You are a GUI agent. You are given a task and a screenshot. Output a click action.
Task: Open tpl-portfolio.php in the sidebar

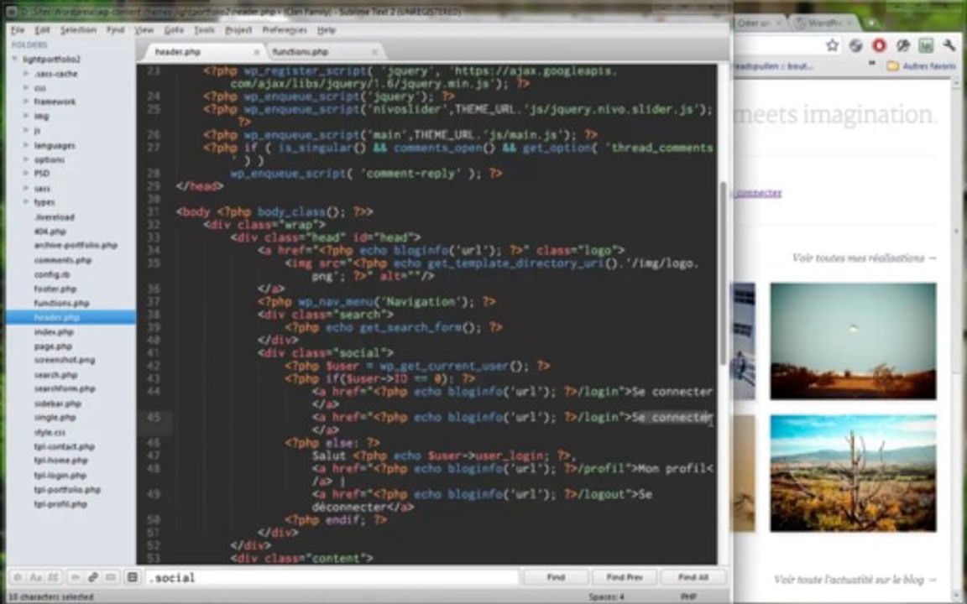[66, 489]
